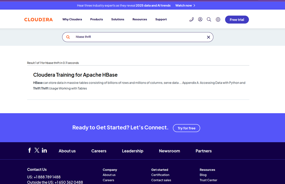Image resolution: width=285 pixels, height=184 pixels.
Task: Clear the search field with X icon
Action: point(209,37)
